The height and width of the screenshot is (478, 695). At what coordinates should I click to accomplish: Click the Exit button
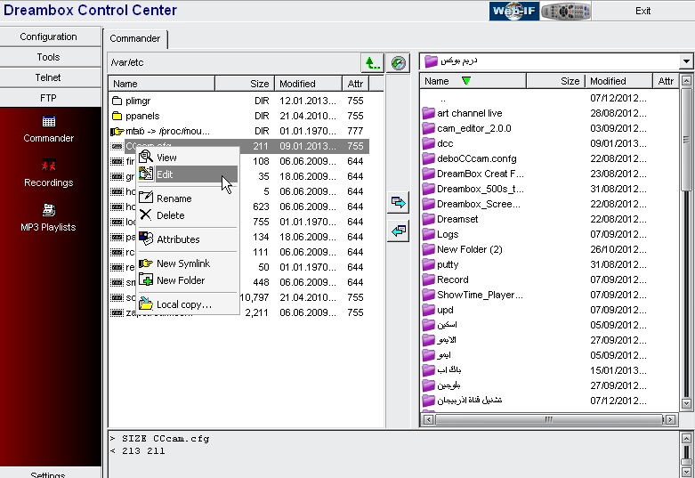[x=642, y=11]
